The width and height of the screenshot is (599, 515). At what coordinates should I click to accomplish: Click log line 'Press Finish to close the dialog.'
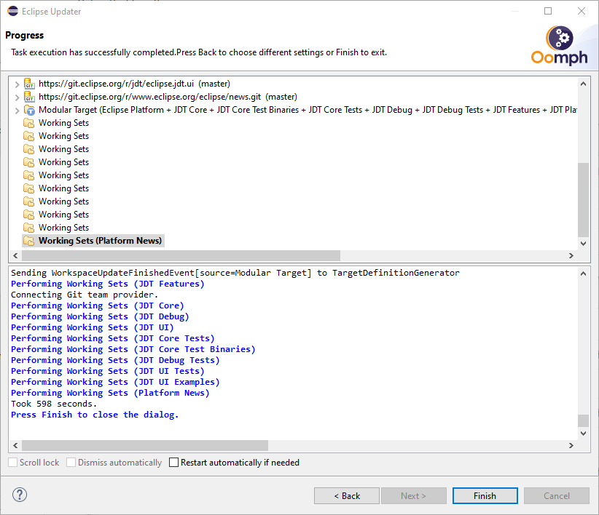pos(95,415)
